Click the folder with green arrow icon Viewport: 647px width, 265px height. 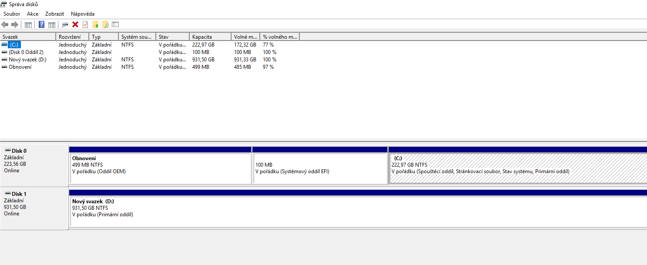[x=96, y=25]
